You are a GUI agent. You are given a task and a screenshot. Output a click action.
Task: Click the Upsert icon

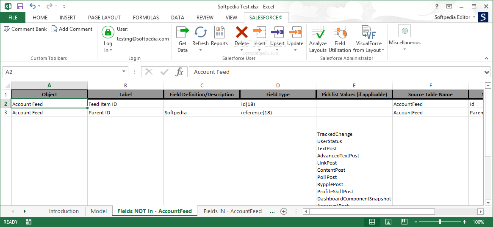277,32
